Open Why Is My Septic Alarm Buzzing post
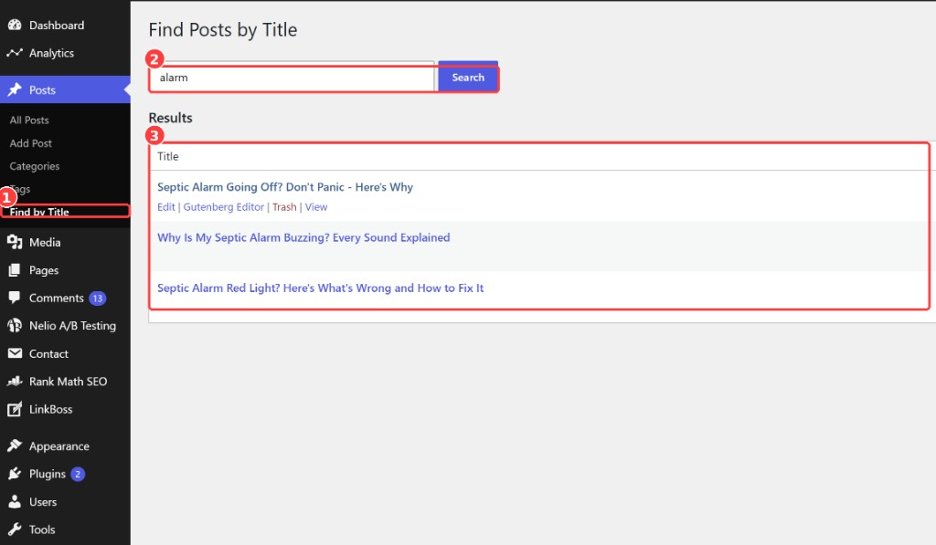 pyautogui.click(x=303, y=237)
